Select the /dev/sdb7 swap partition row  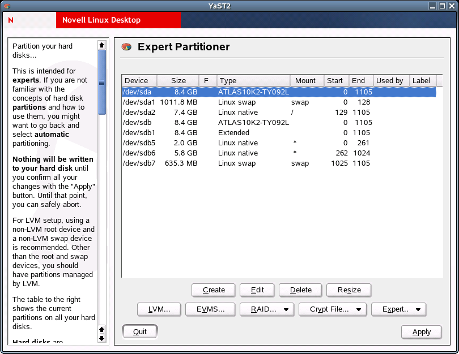point(279,163)
